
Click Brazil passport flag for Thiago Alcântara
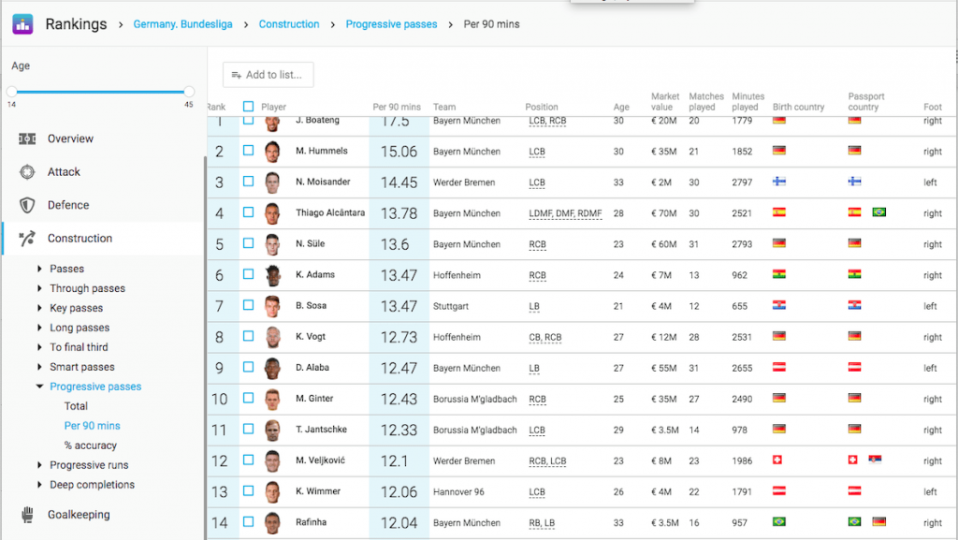click(x=879, y=212)
